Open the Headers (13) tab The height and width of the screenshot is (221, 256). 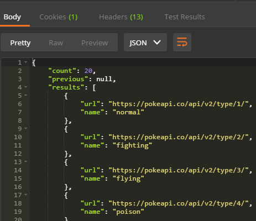click(121, 17)
